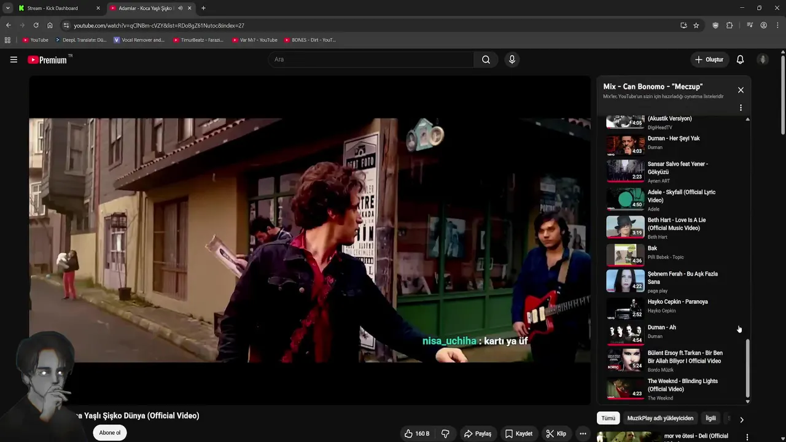
Task: Open the BONES - Dirt bookmark
Action: 310,40
